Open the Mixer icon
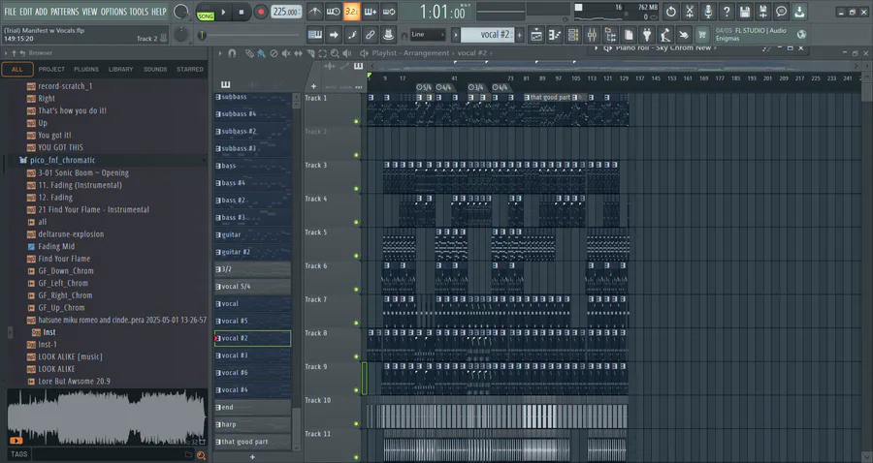Image resolution: width=873 pixels, height=463 pixels. click(x=592, y=35)
